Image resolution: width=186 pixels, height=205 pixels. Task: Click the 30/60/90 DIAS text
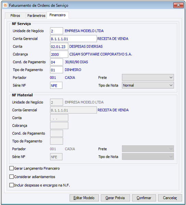click(x=76, y=62)
